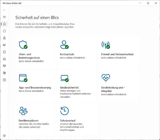
Task: Open Firewall und Netzwerkschutz title
Action: point(117,54)
